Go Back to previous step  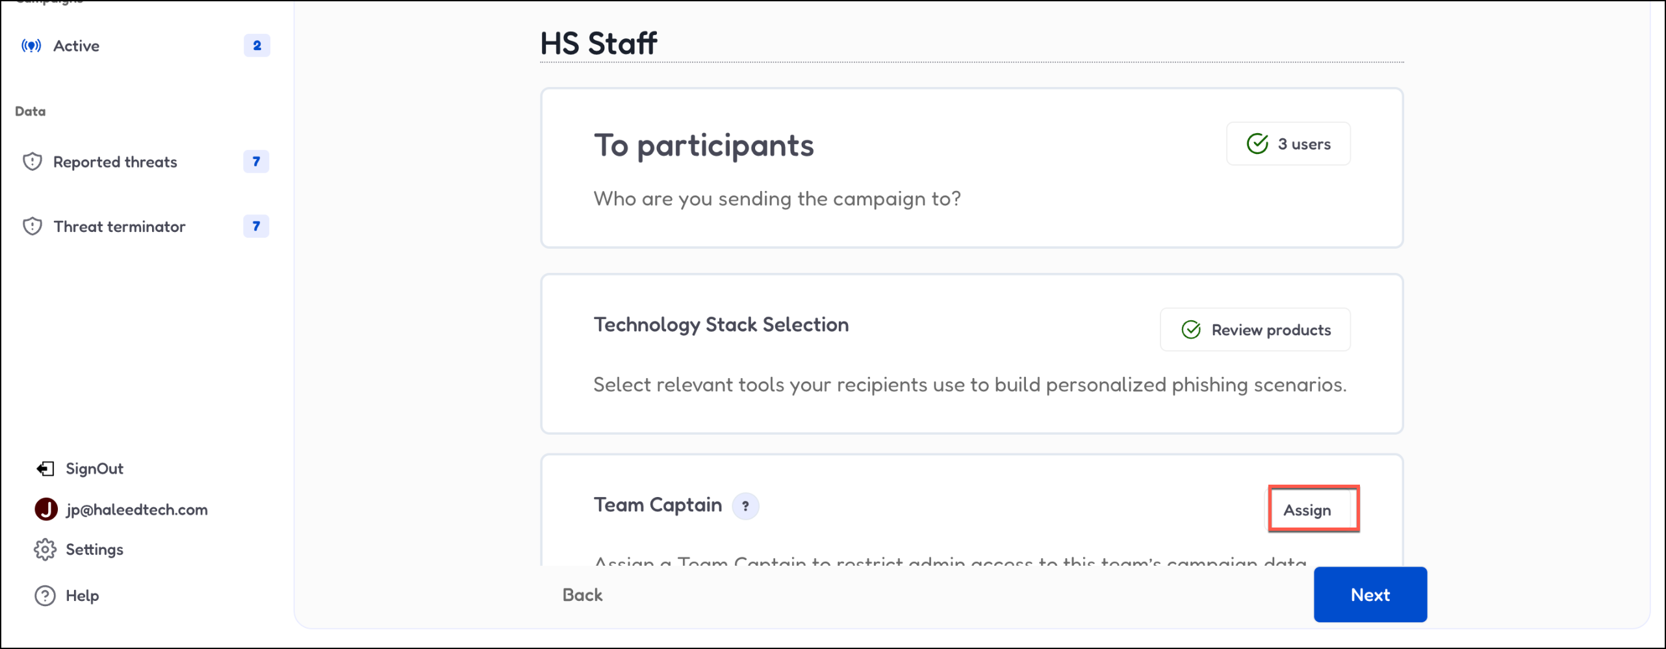point(582,595)
